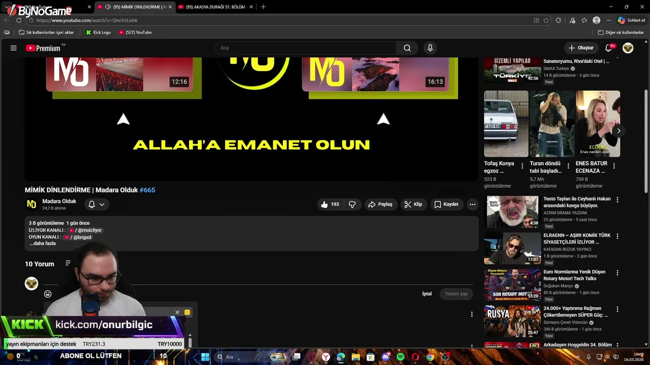The width and height of the screenshot is (650, 365).
Task: Open YouTube notifications bell in header
Action: (609, 48)
